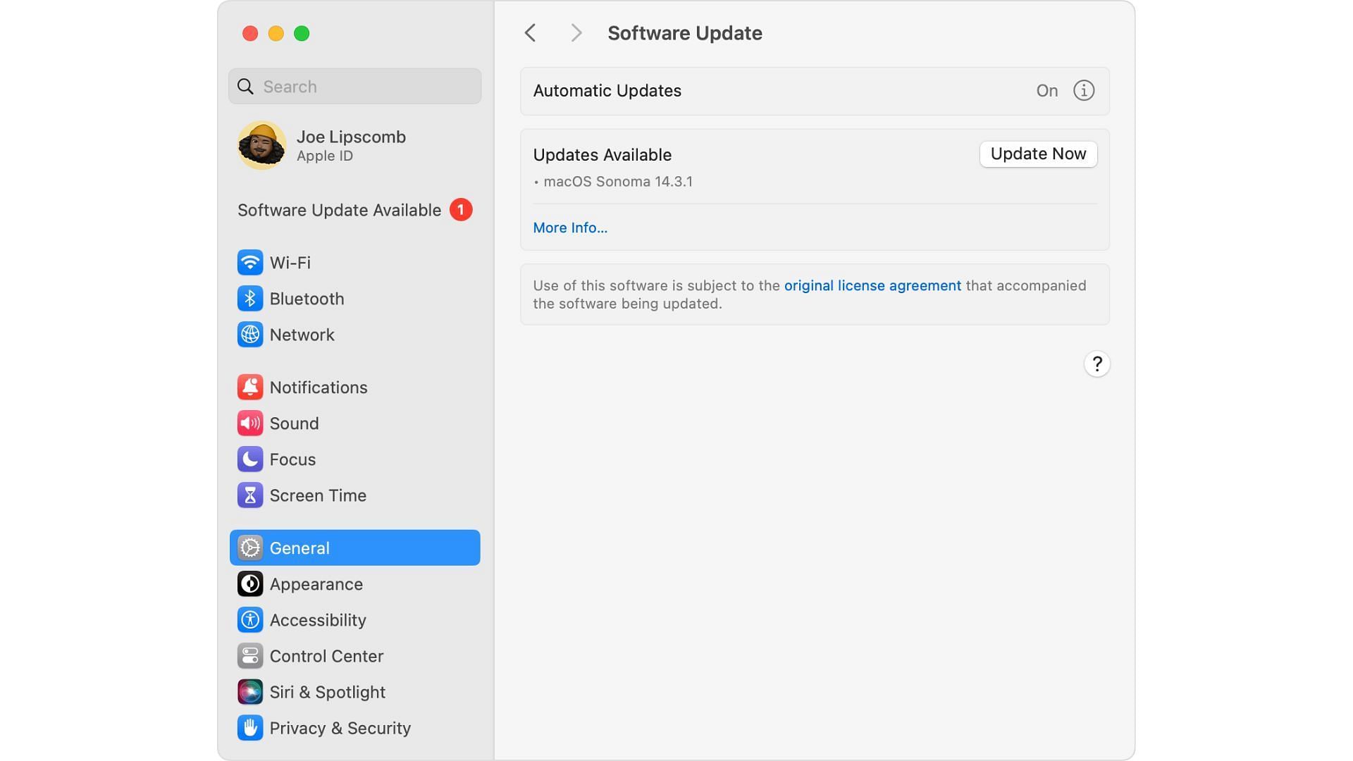
Task: Click the Bluetooth sidebar icon
Action: (249, 299)
